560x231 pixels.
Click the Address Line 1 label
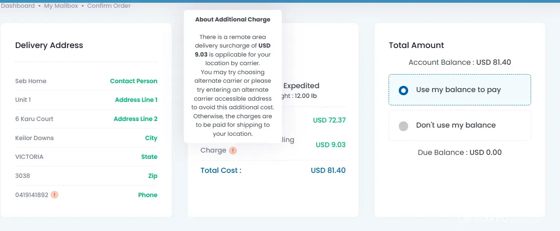136,100
